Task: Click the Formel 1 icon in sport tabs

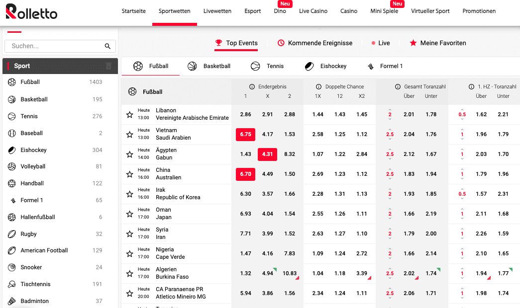Action: point(371,67)
